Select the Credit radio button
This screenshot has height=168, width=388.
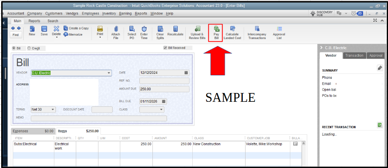tap(29, 49)
